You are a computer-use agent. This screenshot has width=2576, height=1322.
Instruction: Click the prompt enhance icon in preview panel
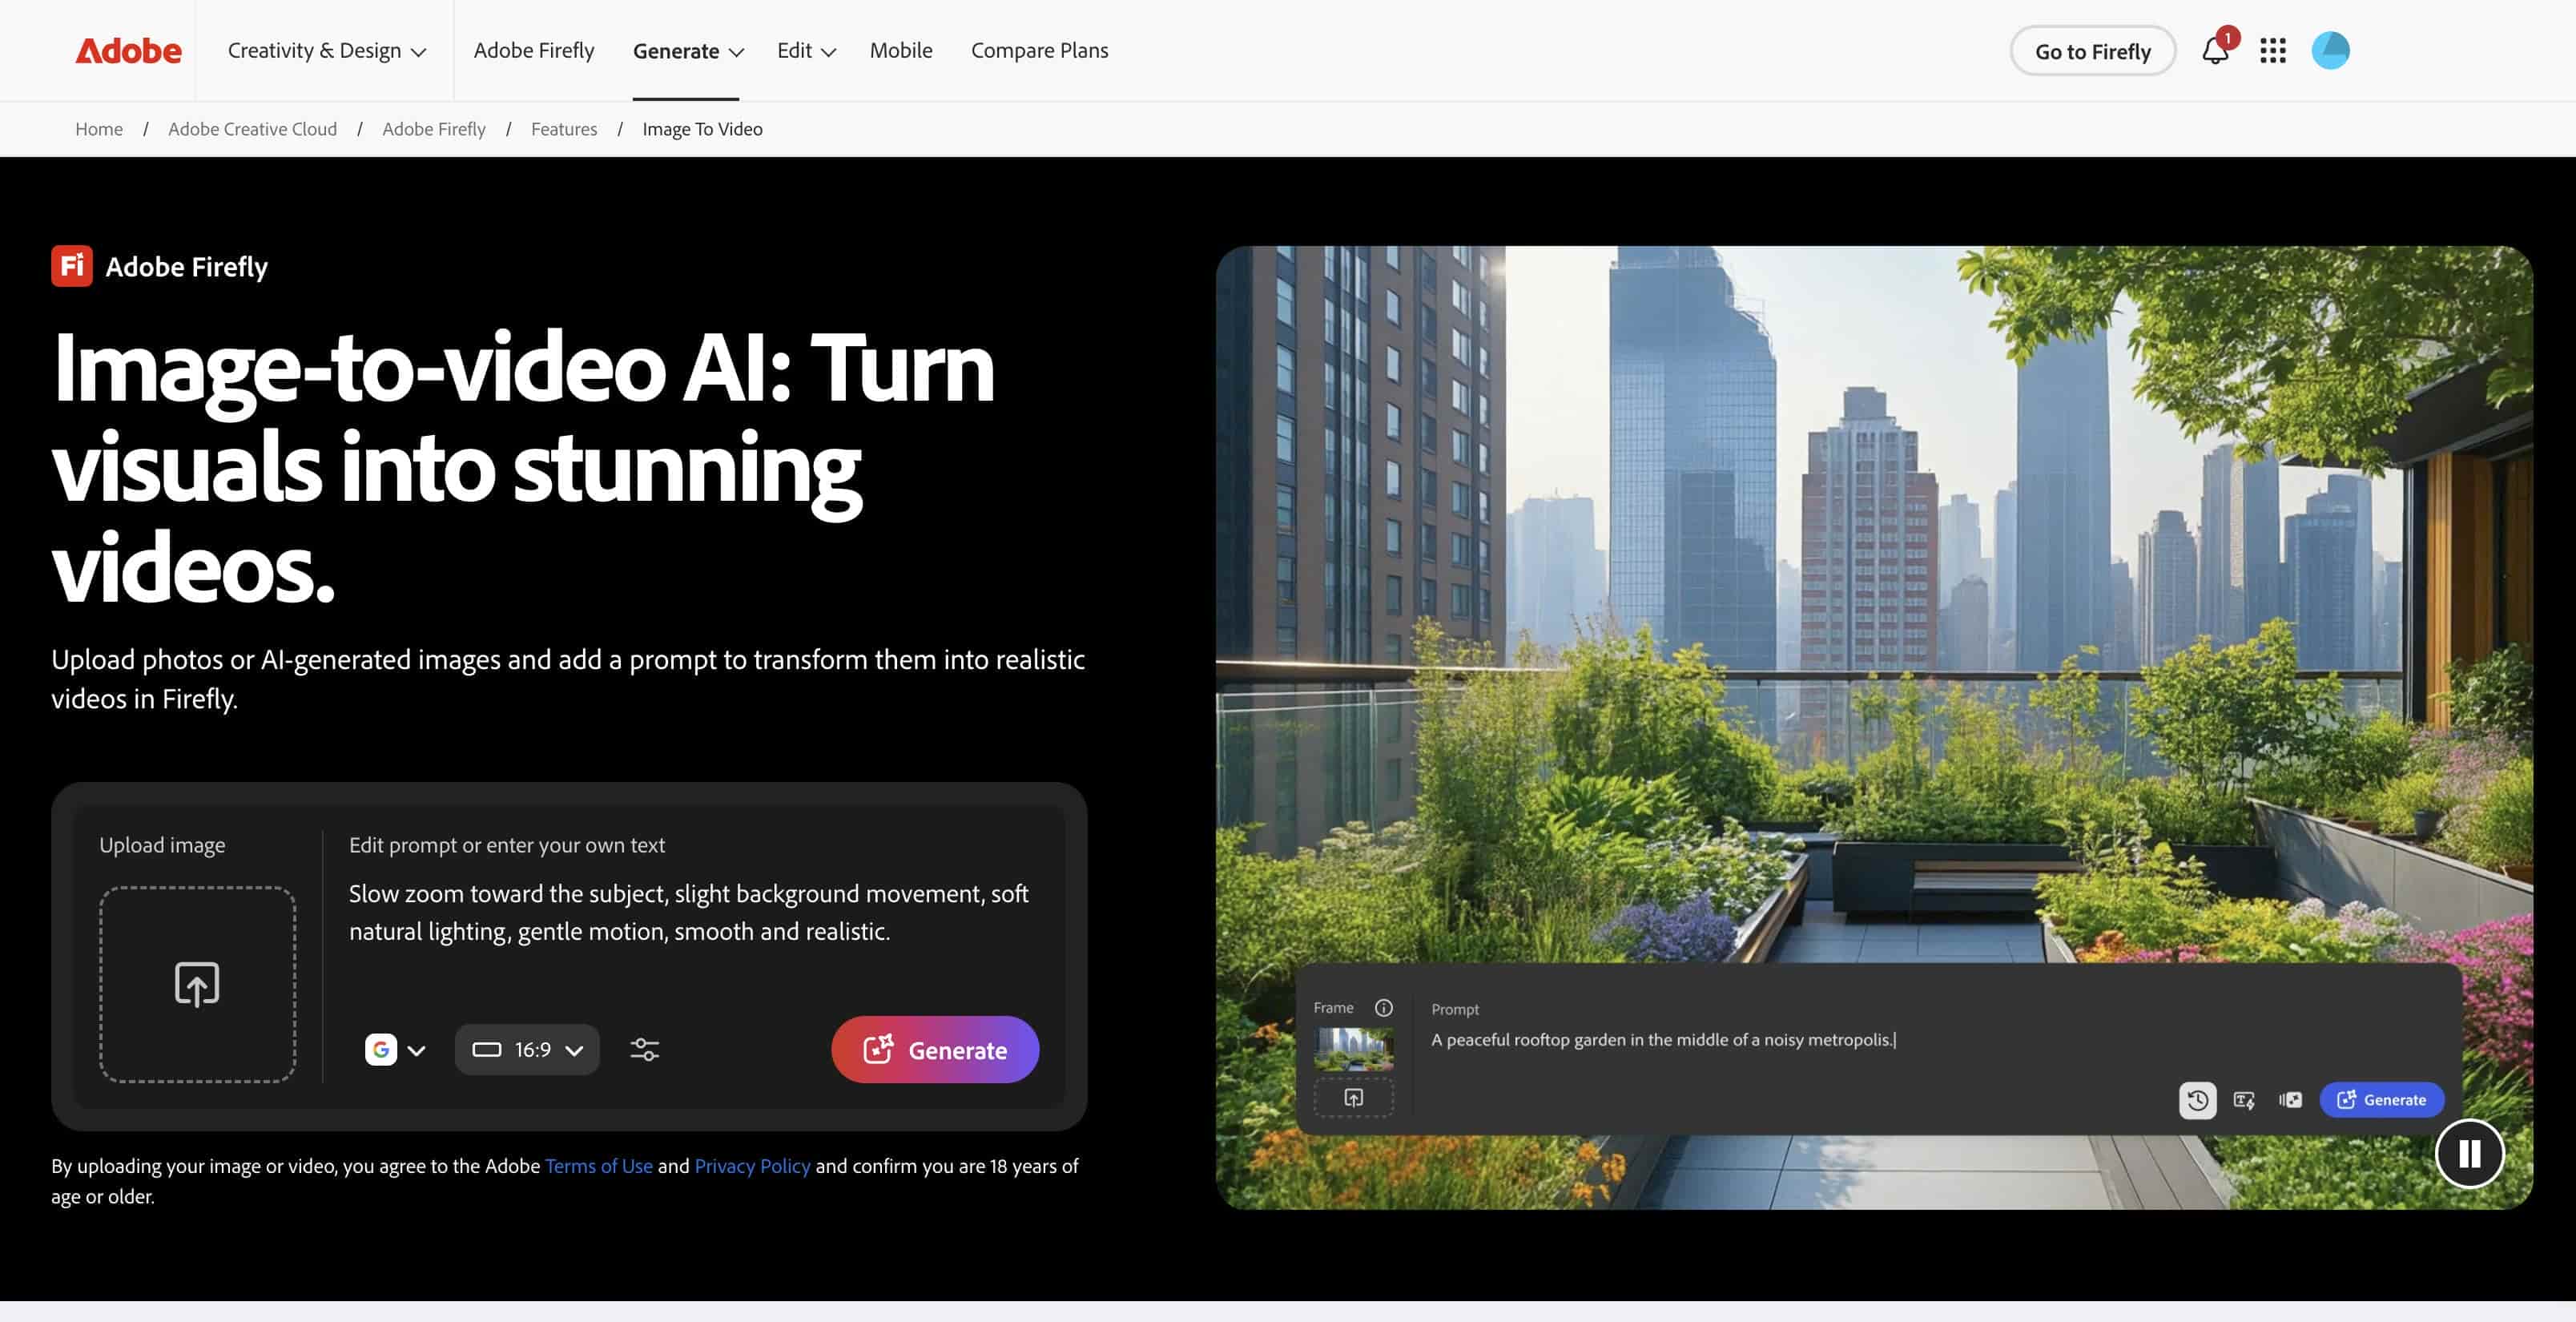click(2244, 1100)
